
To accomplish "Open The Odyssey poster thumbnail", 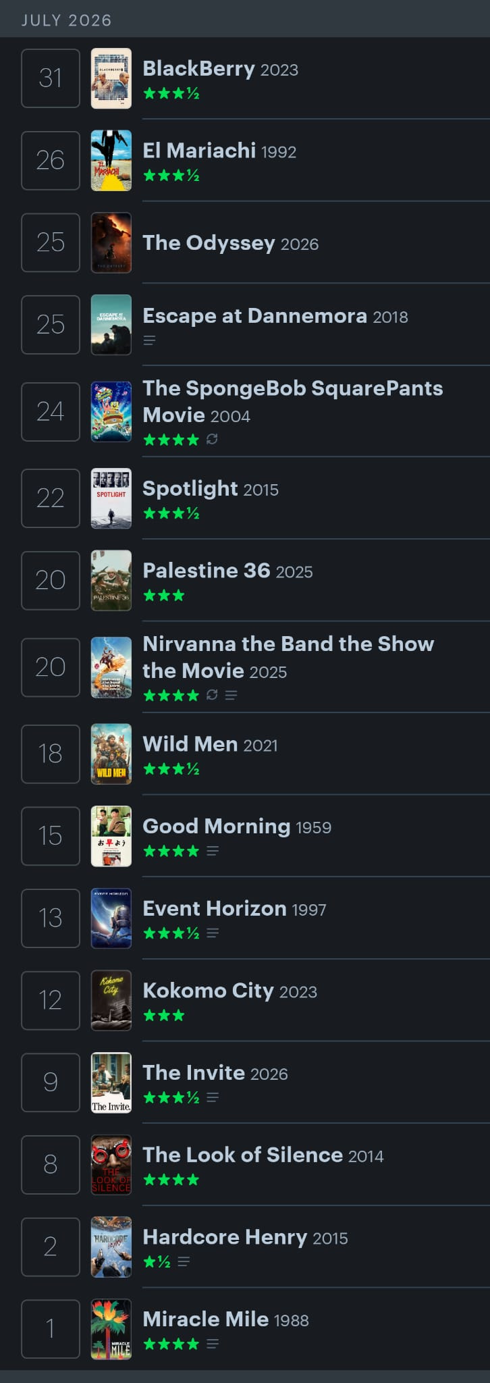I will (x=111, y=242).
